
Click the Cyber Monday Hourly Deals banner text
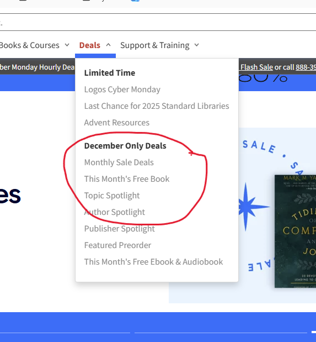(38, 67)
